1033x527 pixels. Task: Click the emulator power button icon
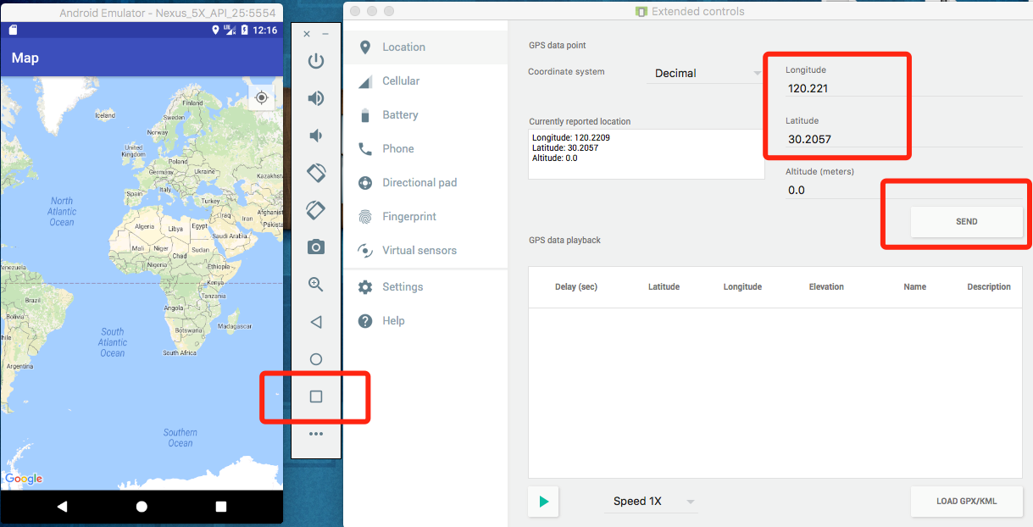click(316, 61)
